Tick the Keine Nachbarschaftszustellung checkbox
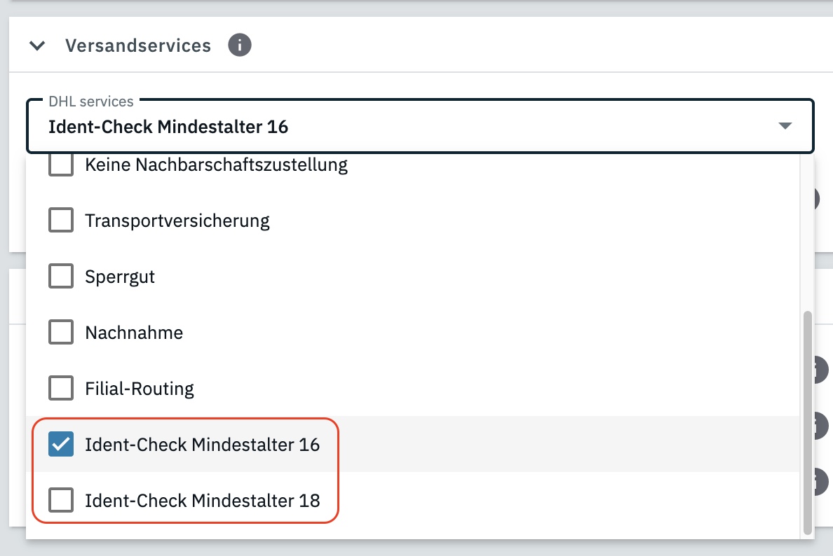 click(61, 165)
